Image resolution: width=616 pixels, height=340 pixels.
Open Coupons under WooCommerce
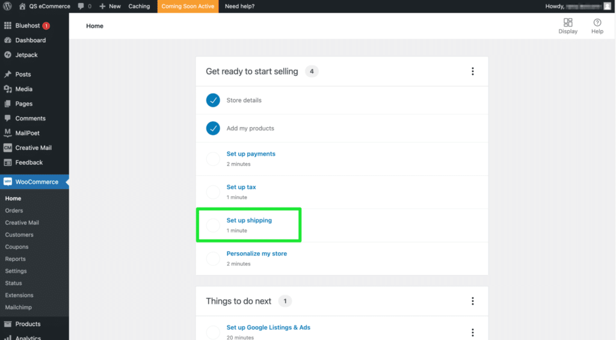17,247
